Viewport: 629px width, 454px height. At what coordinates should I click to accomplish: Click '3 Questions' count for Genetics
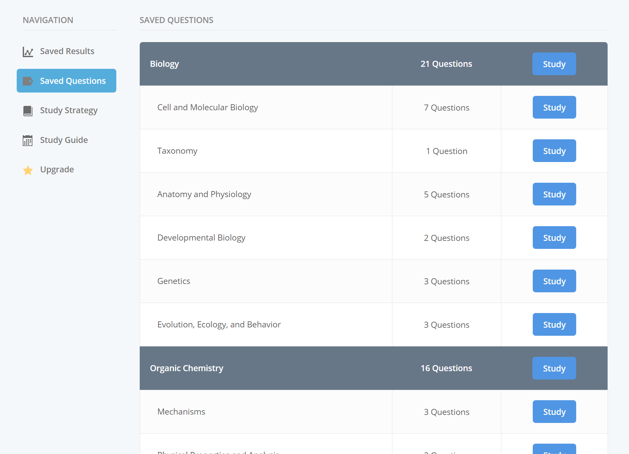(x=447, y=281)
